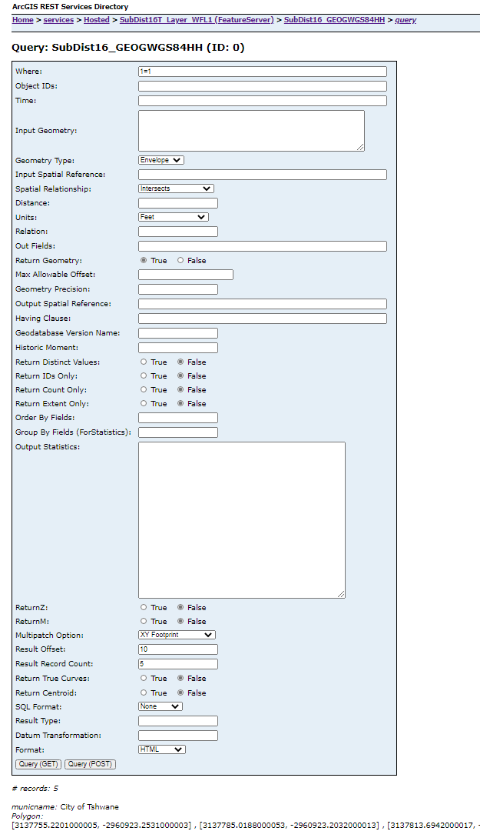Click the Object IDs input field

(263, 86)
